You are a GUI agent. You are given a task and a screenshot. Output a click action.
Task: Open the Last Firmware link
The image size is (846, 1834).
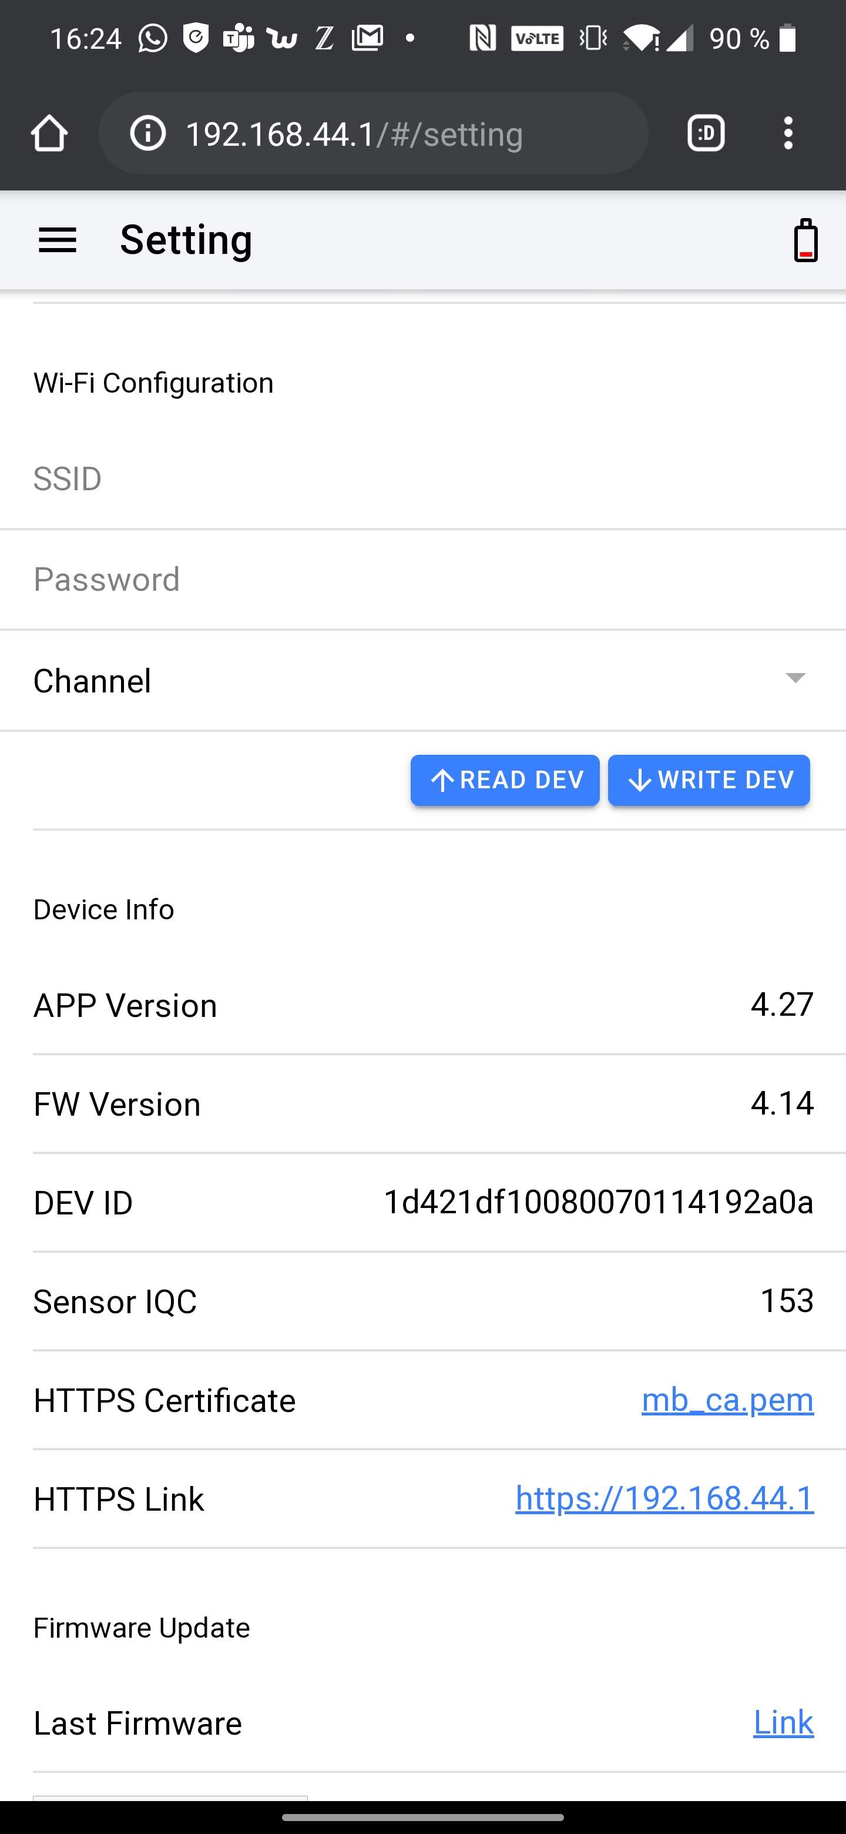pyautogui.click(x=783, y=1722)
